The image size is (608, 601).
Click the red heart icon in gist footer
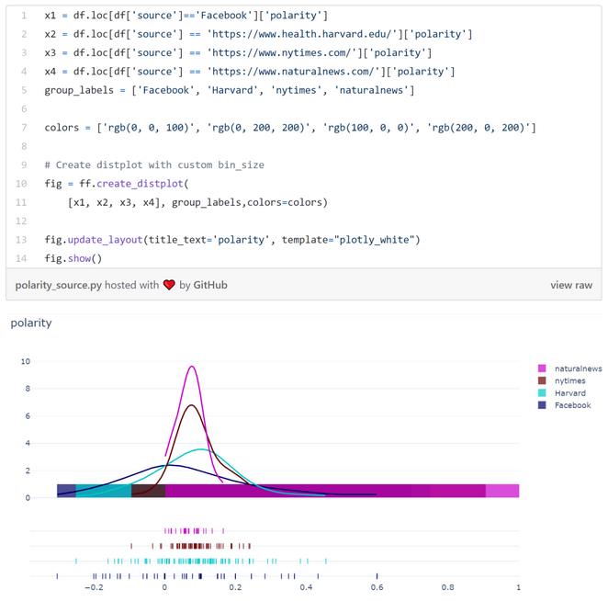pos(169,285)
